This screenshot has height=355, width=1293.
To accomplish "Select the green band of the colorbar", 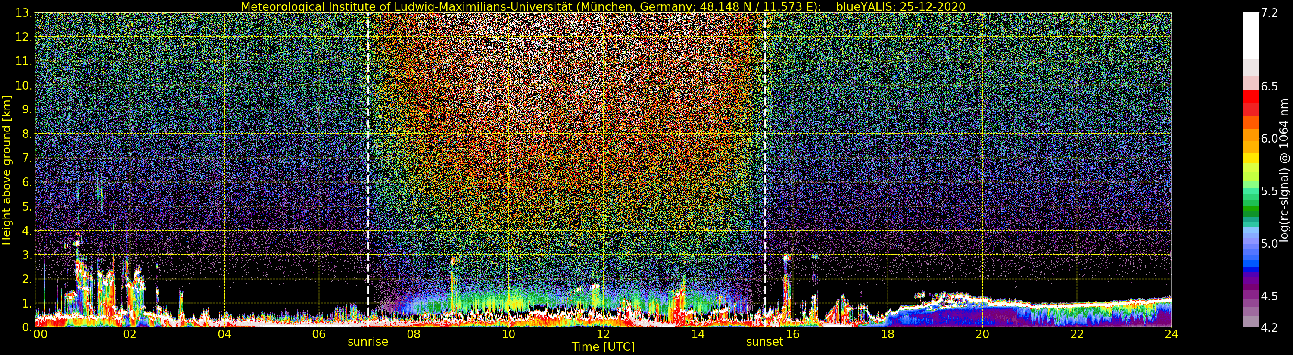I will click(1250, 209).
